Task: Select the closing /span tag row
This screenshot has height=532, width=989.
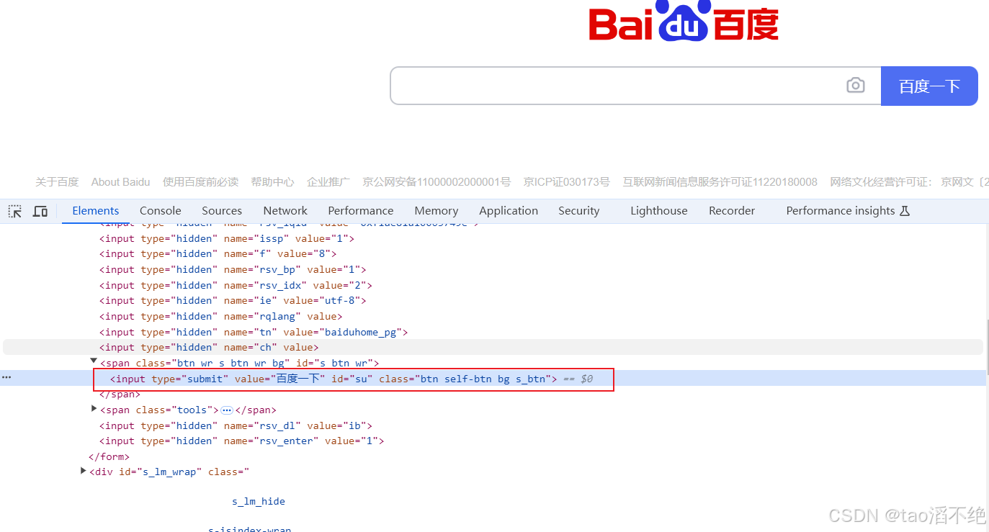Action: click(120, 395)
